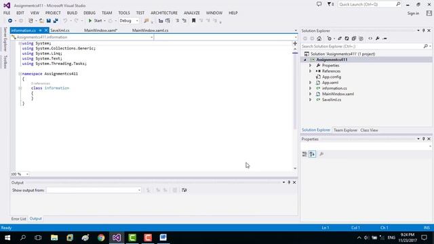Save the current file with Save icon

[x=49, y=21]
